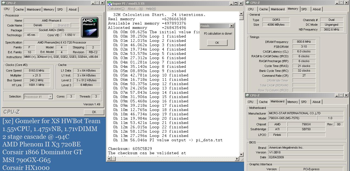Click the Core Speed value field
Viewport: 350px width, 171px height.
coord(37,71)
